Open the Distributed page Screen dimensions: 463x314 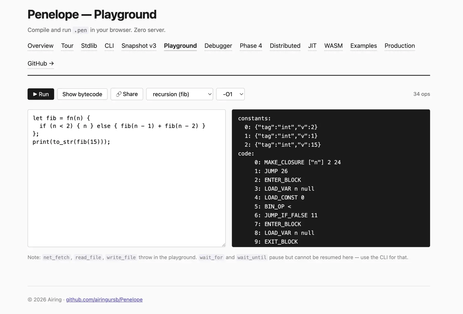coord(285,46)
